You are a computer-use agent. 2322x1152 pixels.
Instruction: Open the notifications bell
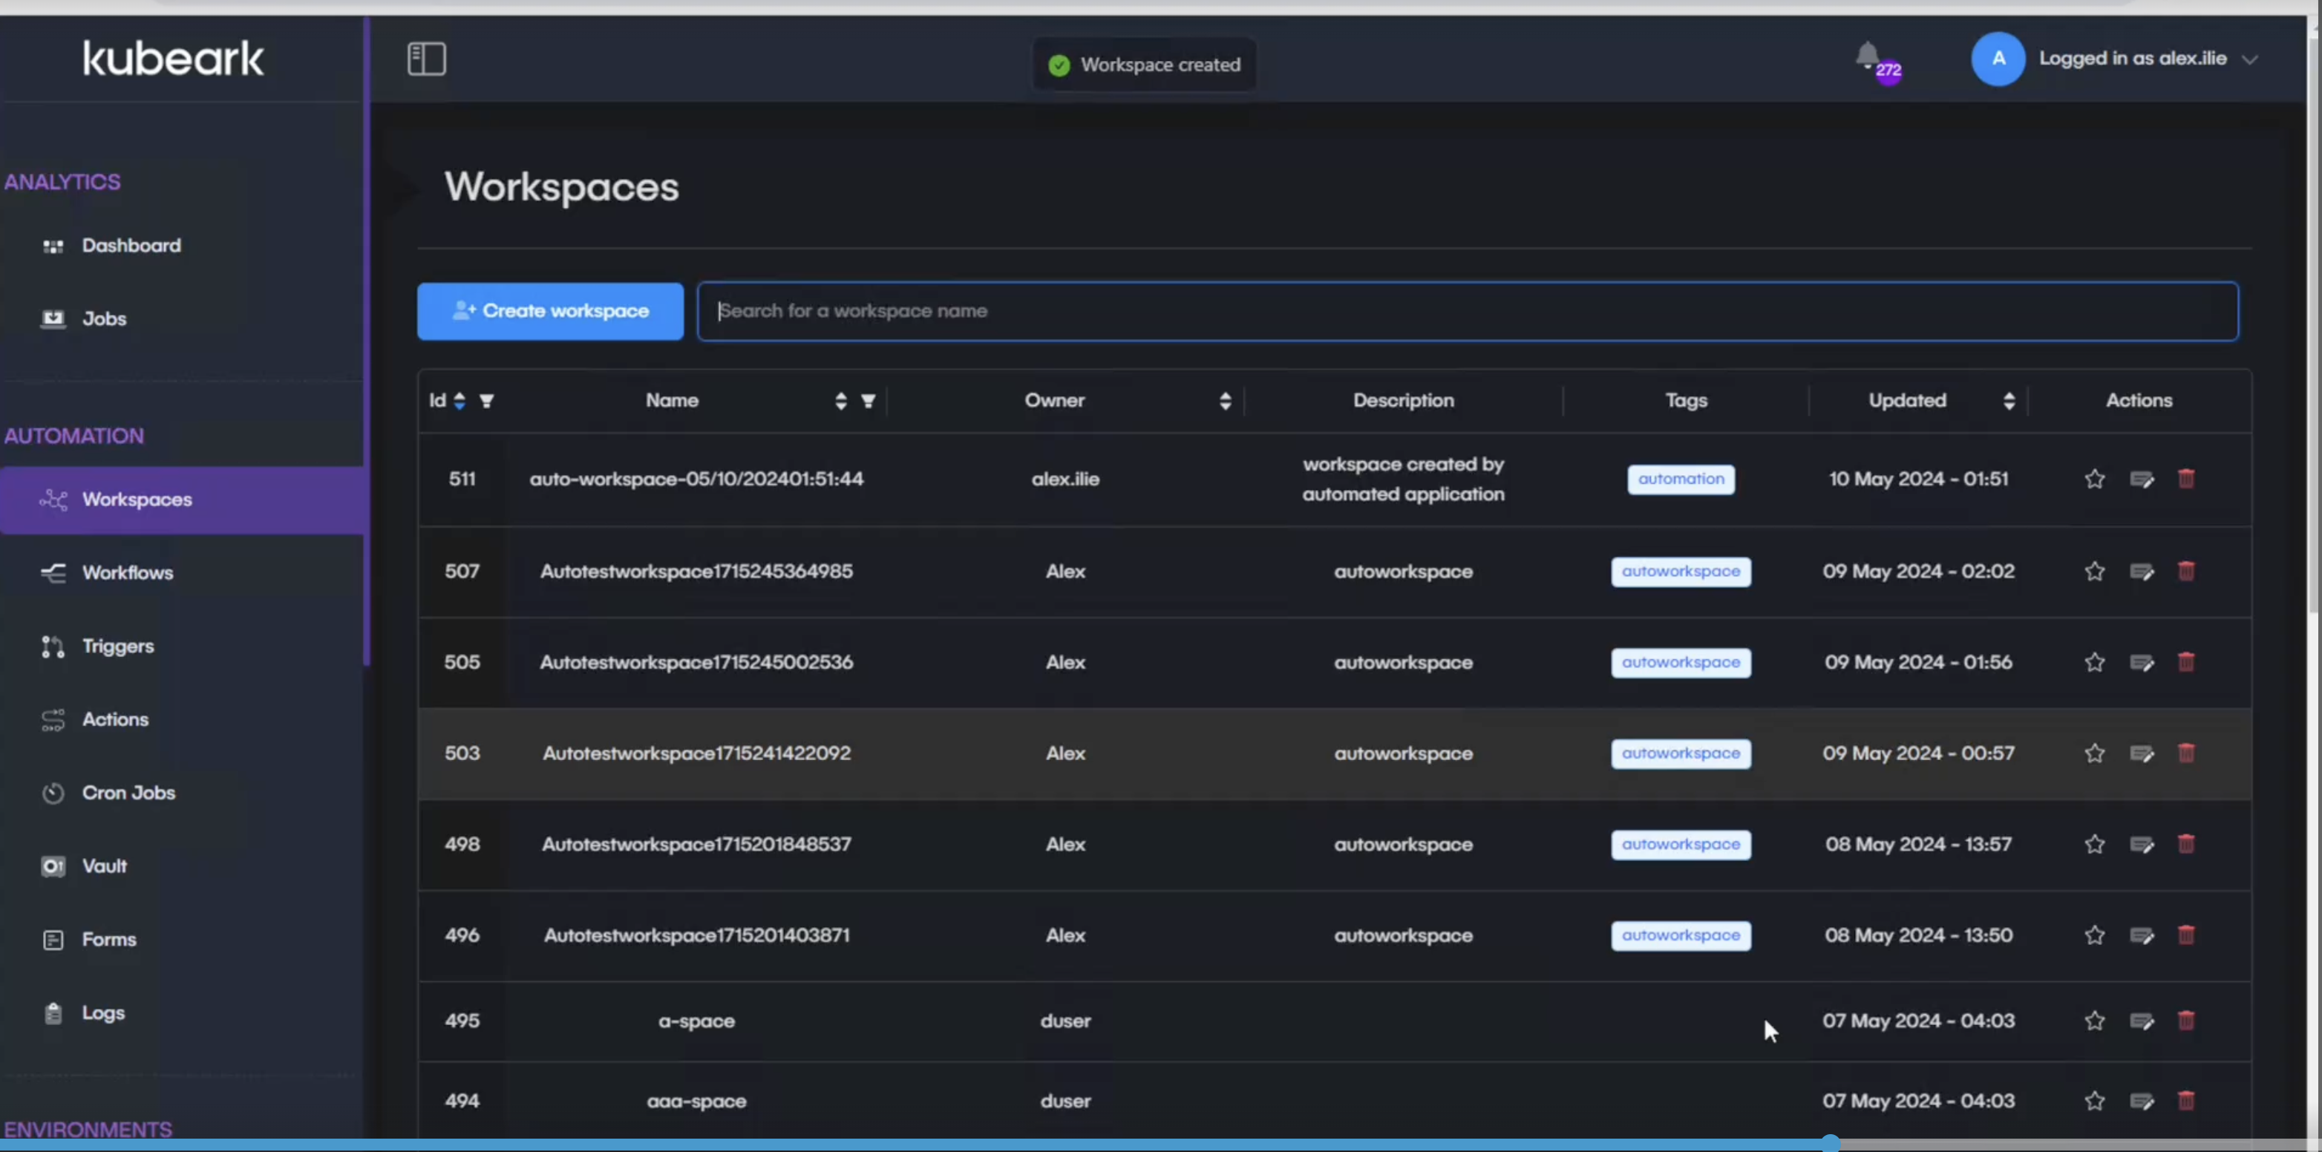[1868, 56]
